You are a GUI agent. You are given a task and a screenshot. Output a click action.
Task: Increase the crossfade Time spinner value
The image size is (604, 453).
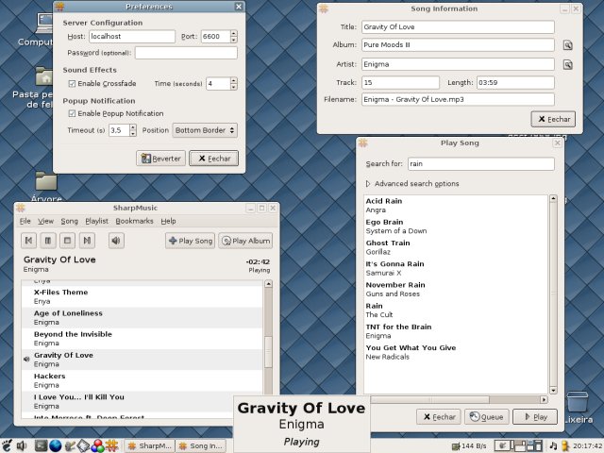(234, 80)
